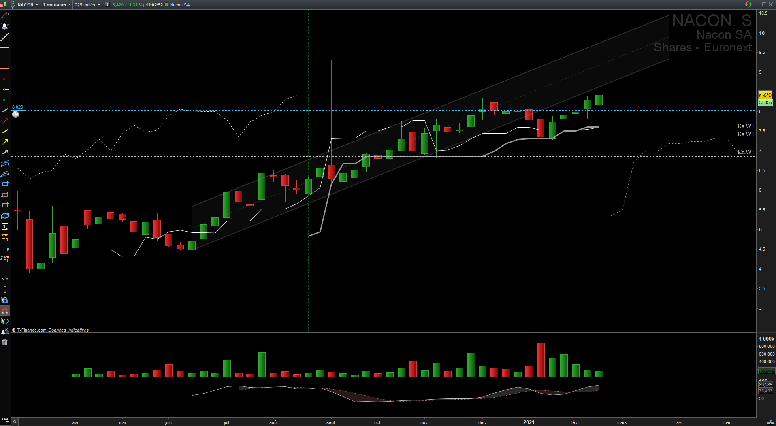The width and height of the screenshot is (776, 426).
Task: Click the trading link check icon
Action: (x=12, y=5)
